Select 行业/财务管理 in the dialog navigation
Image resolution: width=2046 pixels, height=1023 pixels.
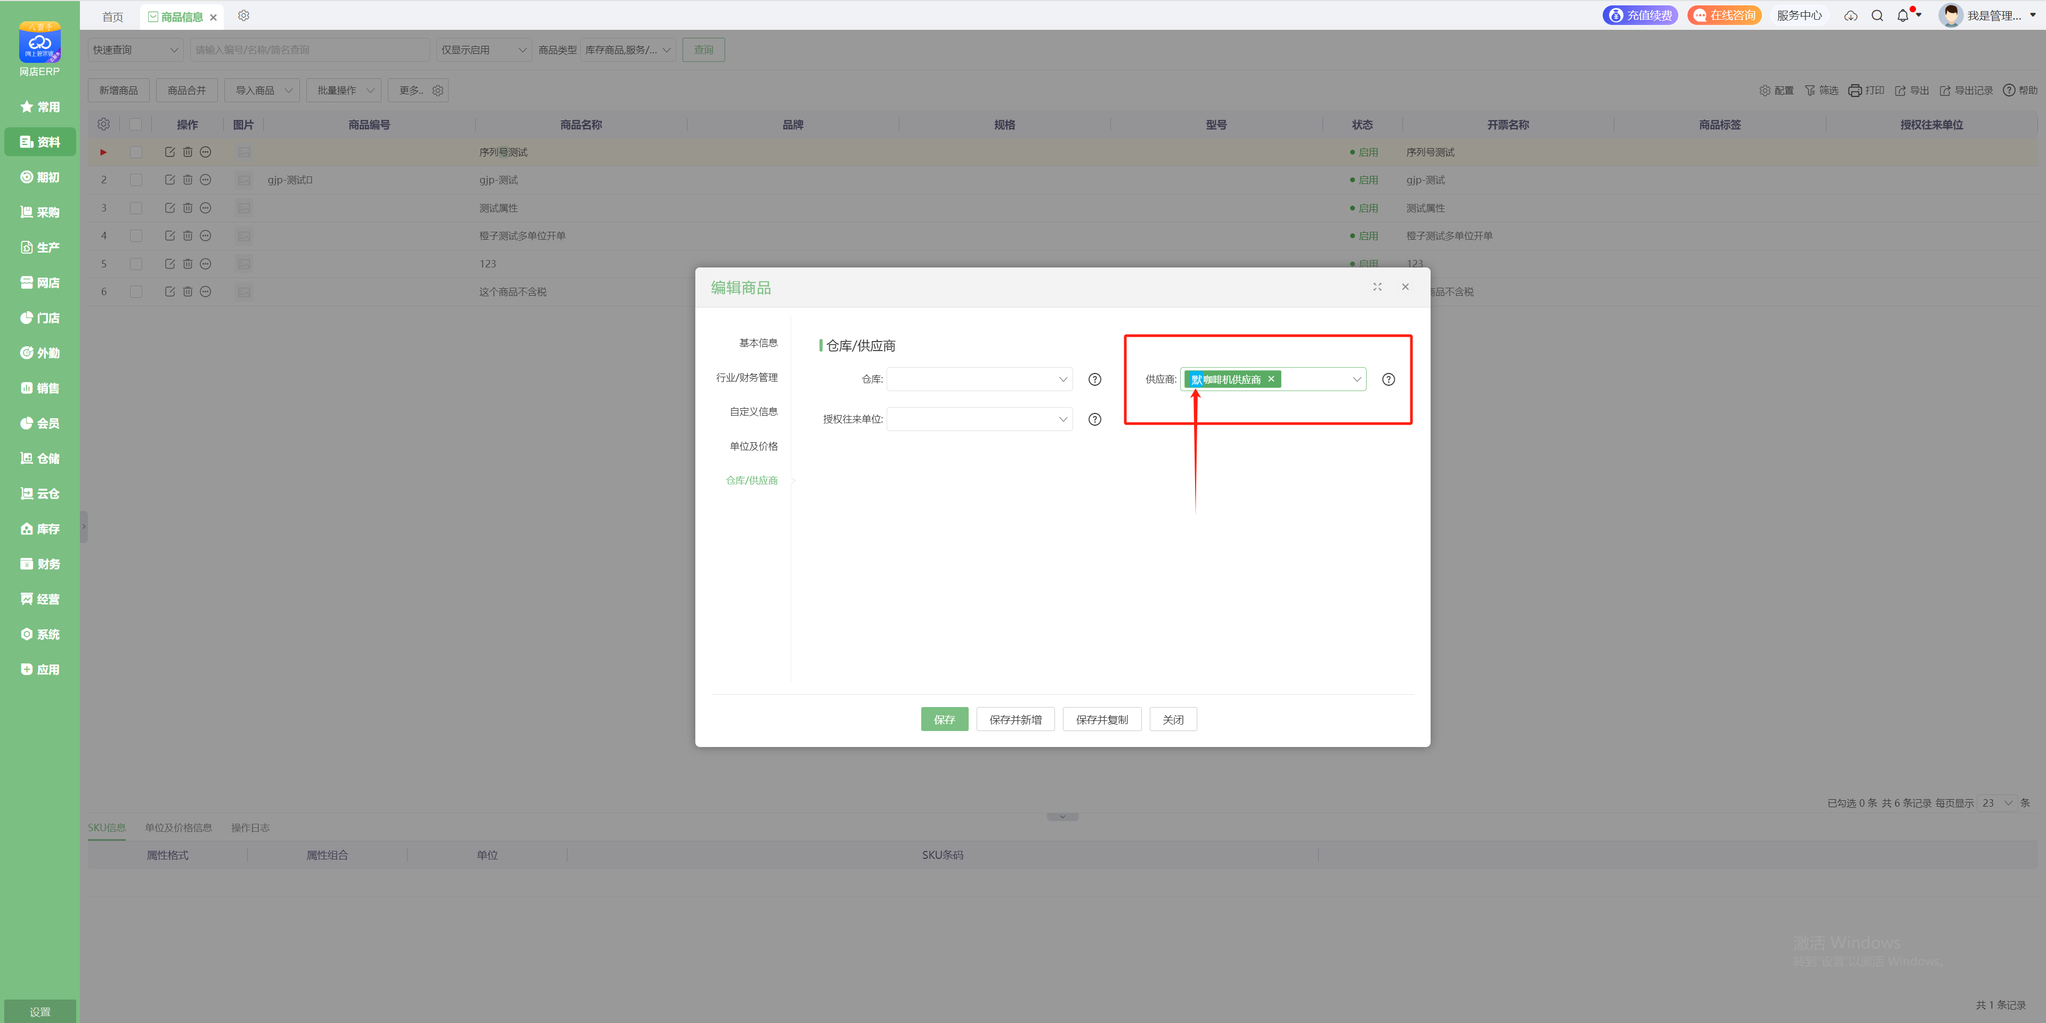click(x=746, y=378)
